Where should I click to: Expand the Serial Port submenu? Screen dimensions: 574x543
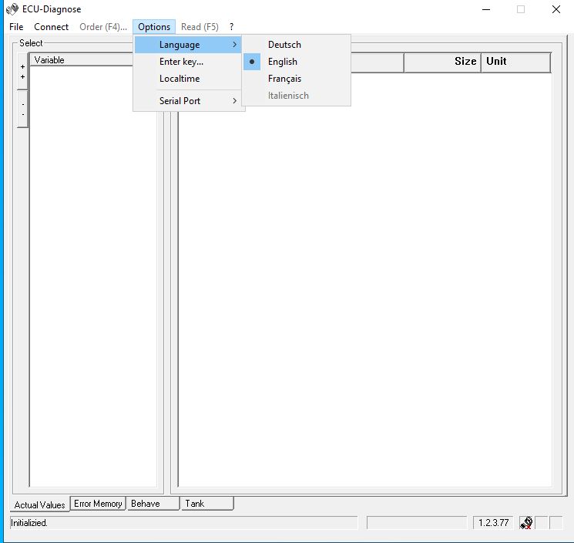188,101
